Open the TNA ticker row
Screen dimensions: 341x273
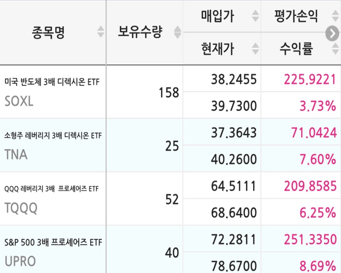tap(53, 145)
